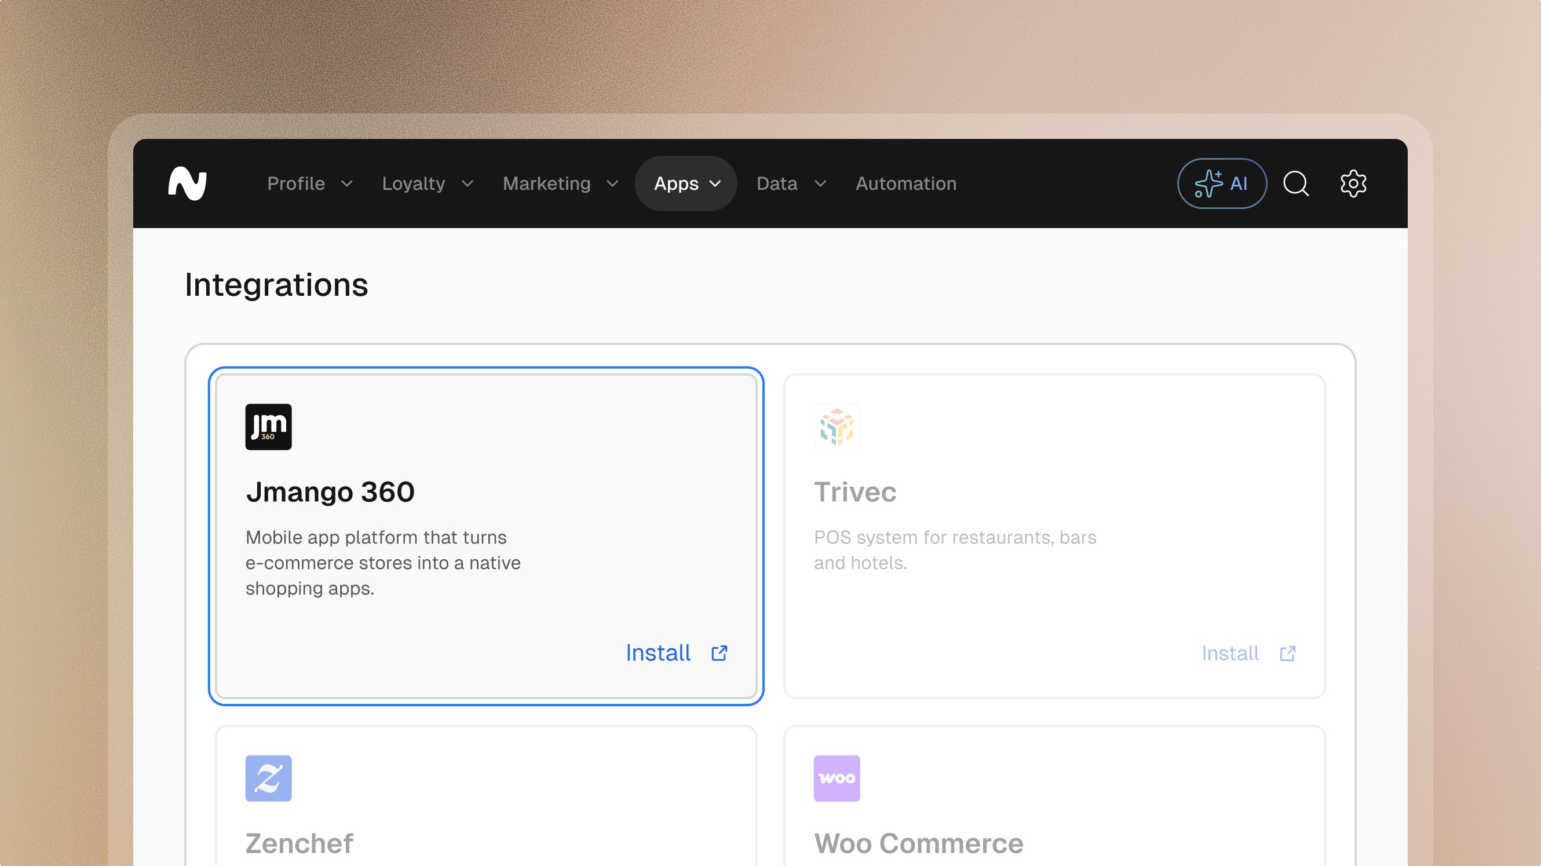This screenshot has height=866, width=1541.
Task: Launch the AI assistant button
Action: [1222, 184]
